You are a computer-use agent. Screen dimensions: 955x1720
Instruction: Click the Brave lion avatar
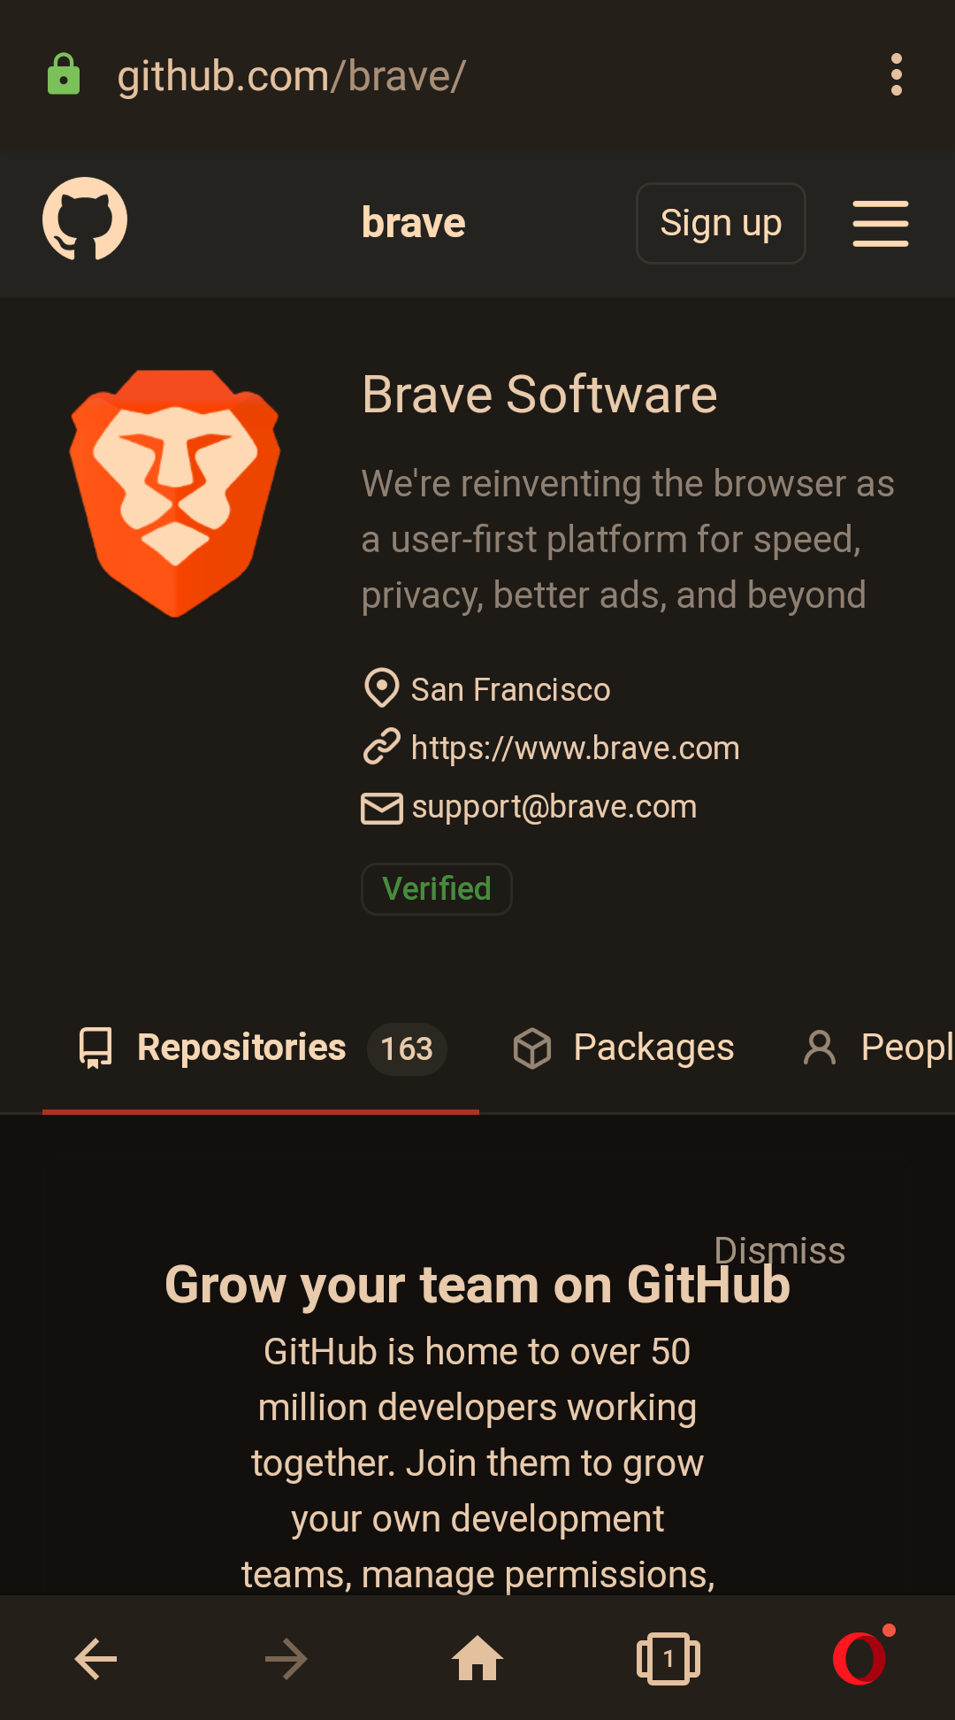(175, 493)
